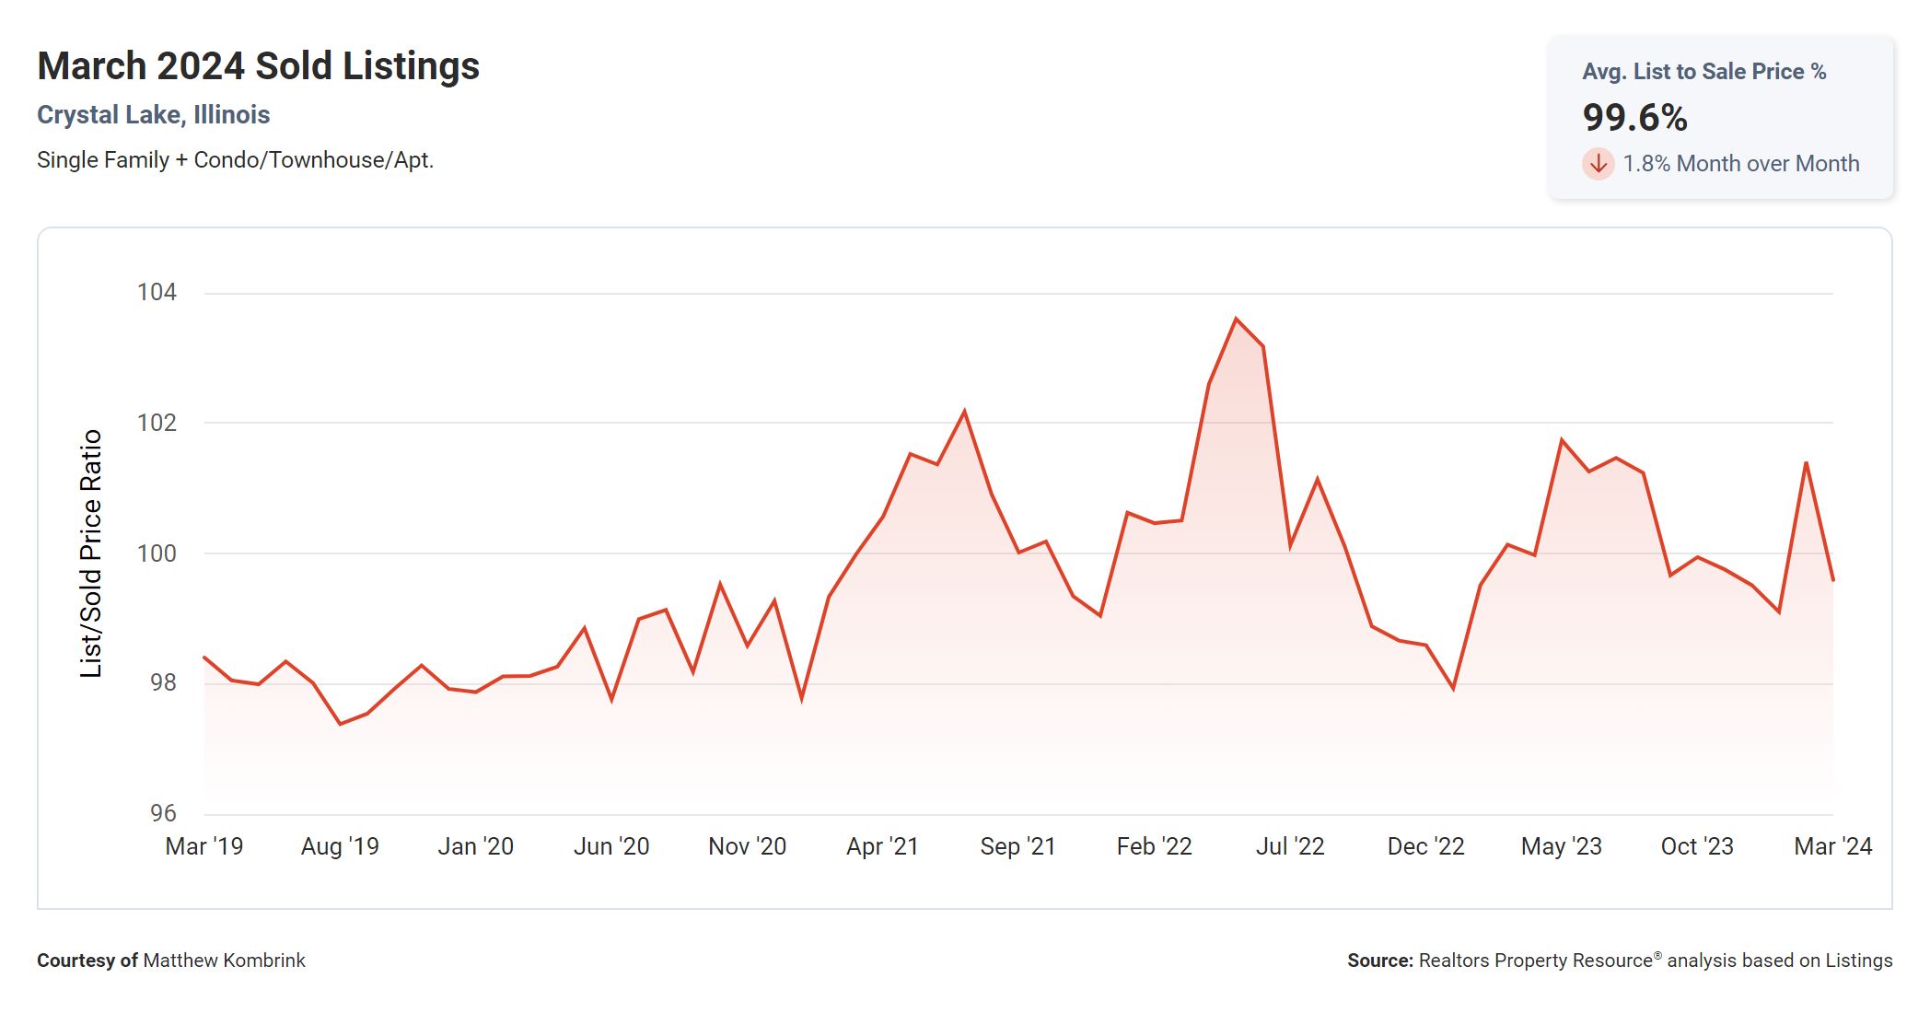Image resolution: width=1930 pixels, height=1013 pixels.
Task: Click the red down-arrow trend icon
Action: [x=1598, y=164]
